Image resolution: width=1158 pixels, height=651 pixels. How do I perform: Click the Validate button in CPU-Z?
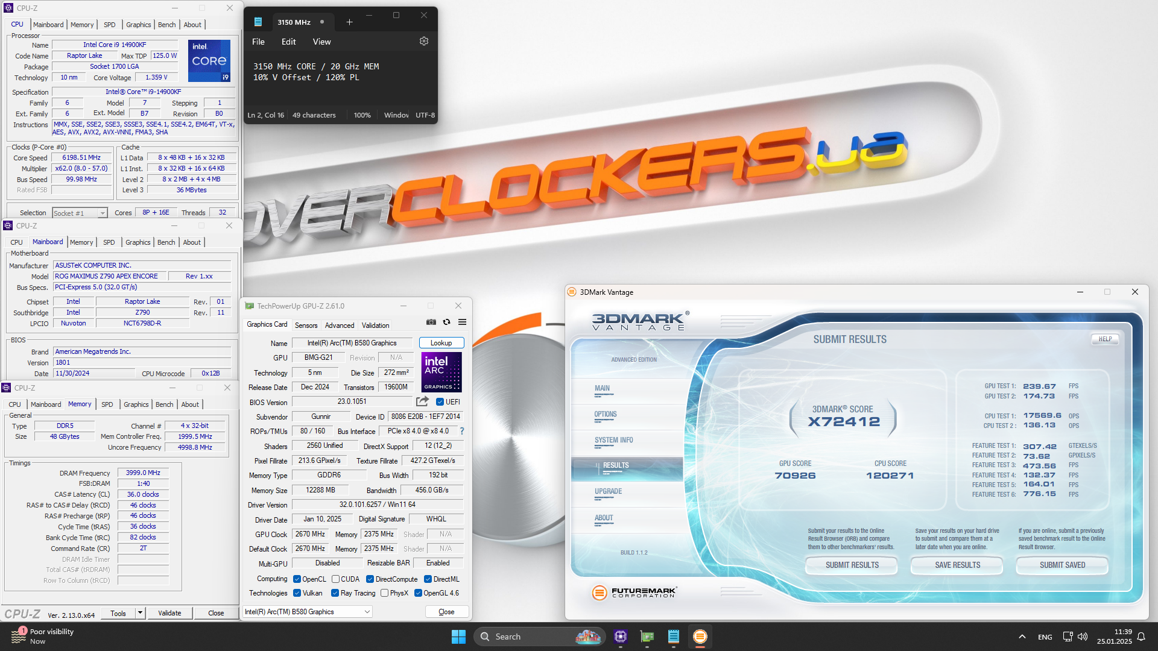169,613
